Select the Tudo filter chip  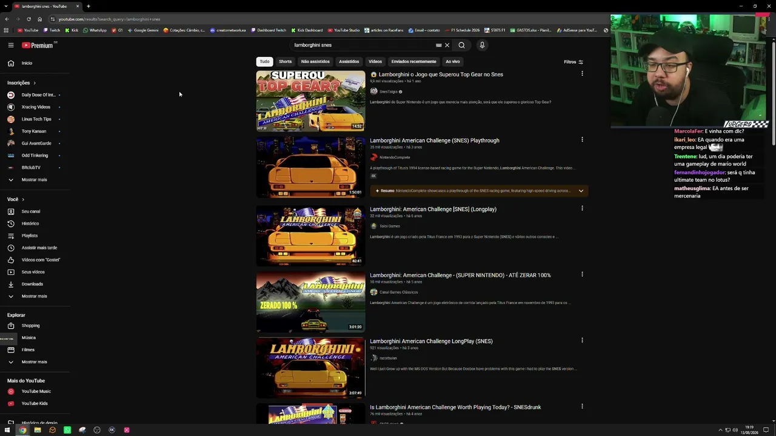pyautogui.click(x=264, y=61)
